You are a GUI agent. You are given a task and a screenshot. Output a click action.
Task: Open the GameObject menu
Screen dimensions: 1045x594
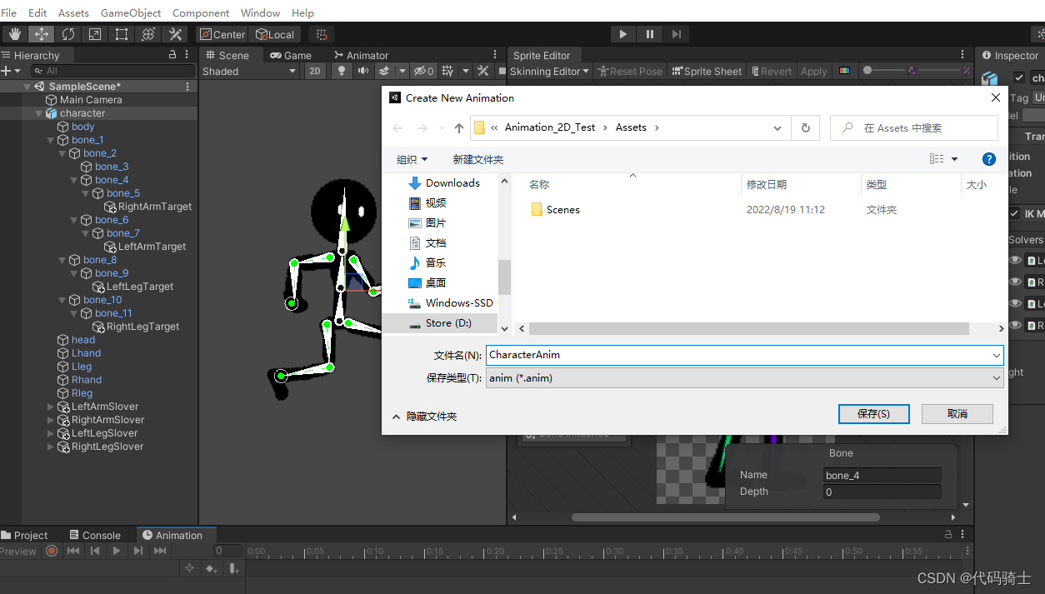point(130,13)
